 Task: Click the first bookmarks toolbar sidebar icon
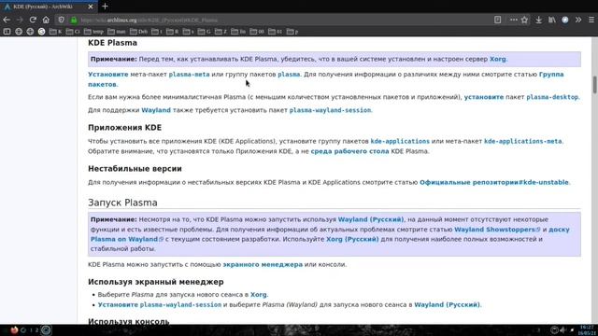[7, 32]
